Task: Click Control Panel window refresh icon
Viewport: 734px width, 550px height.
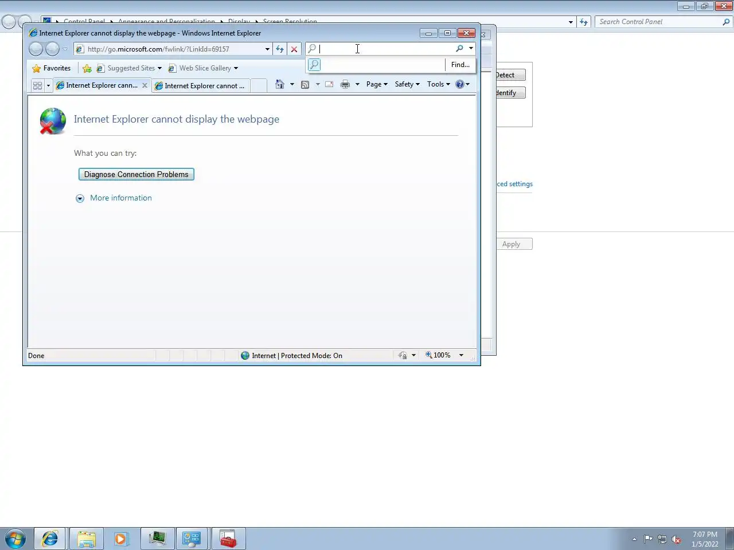Action: point(584,22)
